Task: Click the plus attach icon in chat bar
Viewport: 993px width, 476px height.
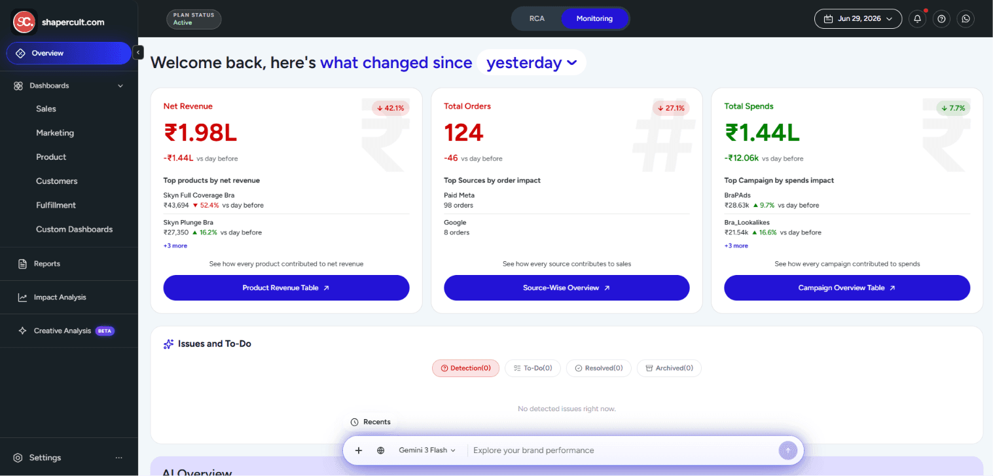Action: click(359, 450)
